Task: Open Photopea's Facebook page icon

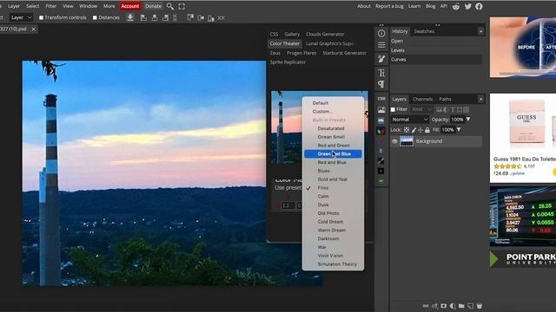Action: click(x=479, y=6)
